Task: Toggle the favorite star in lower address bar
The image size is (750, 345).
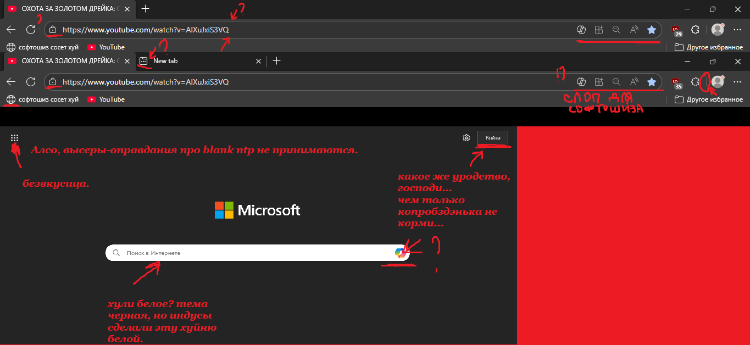Action: click(x=652, y=82)
